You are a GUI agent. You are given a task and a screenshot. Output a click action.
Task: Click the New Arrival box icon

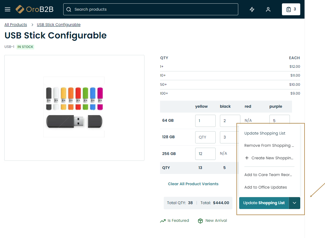click(x=200, y=221)
